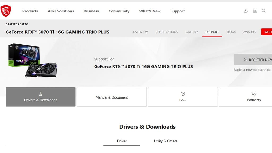This screenshot has height=153, width=272.
Task: View the AWARDS tab
Action: [x=249, y=32]
